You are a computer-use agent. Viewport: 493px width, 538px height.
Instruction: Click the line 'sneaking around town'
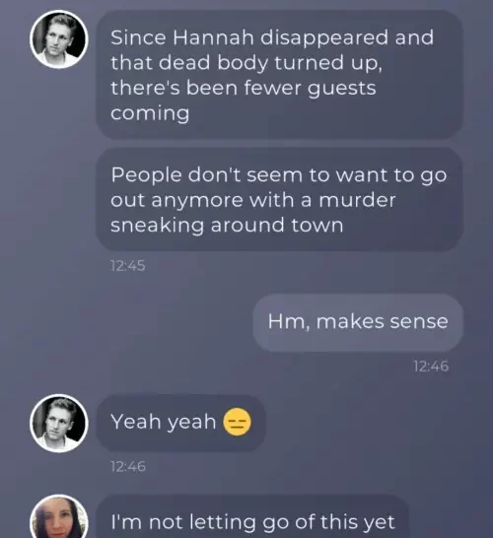(x=227, y=226)
